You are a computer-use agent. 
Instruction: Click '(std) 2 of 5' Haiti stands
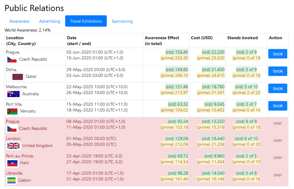pos(246,156)
